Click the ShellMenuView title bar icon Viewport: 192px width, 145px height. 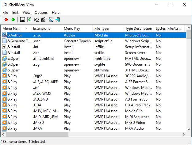5,5
